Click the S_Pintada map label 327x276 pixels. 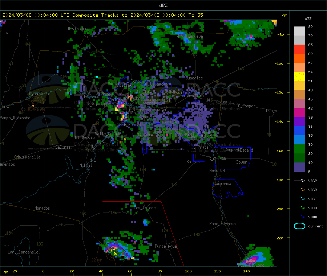point(97,105)
